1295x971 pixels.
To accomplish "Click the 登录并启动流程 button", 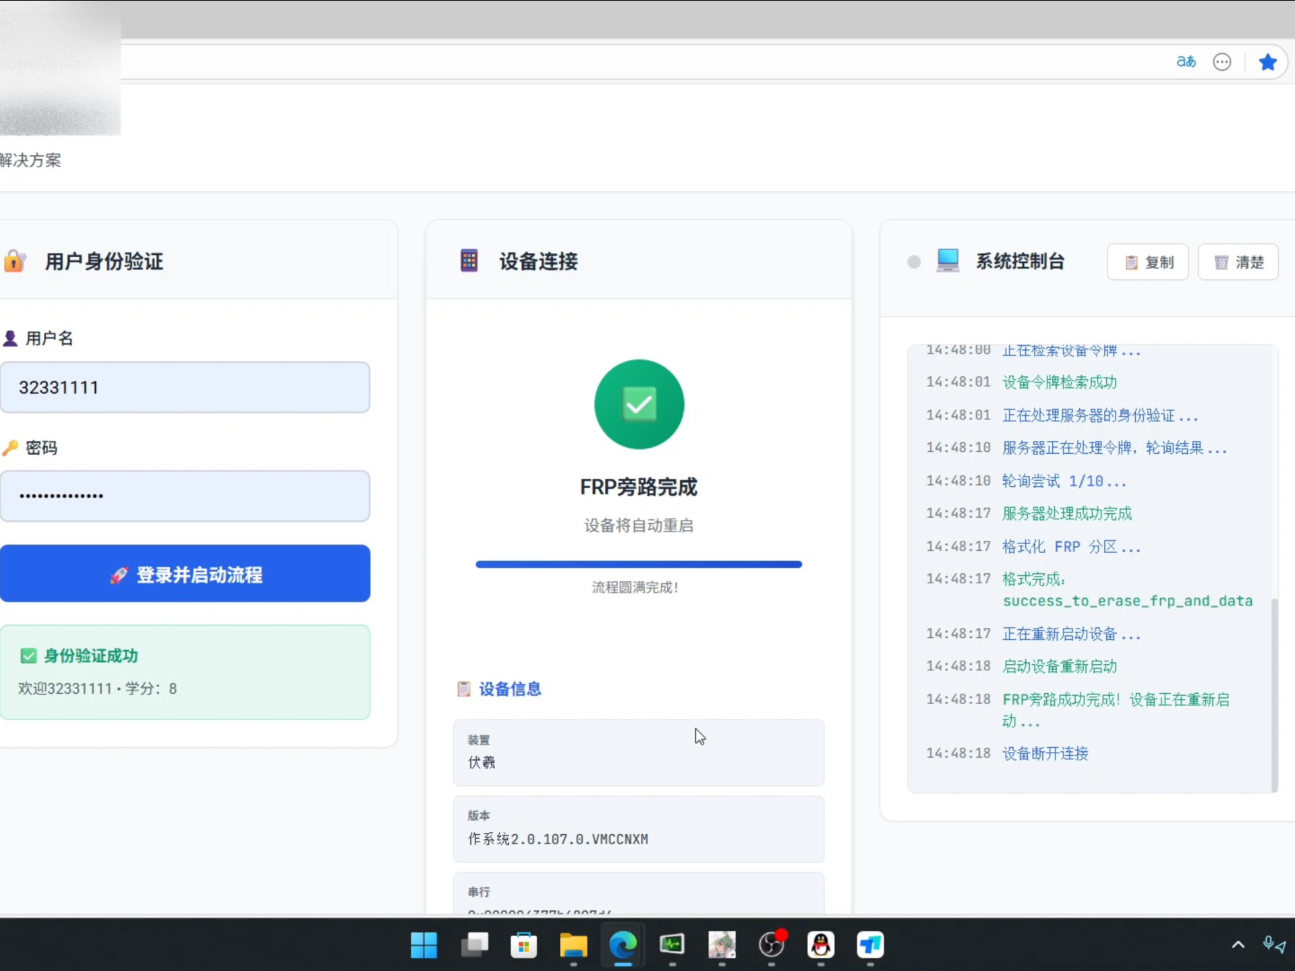I will coord(185,574).
